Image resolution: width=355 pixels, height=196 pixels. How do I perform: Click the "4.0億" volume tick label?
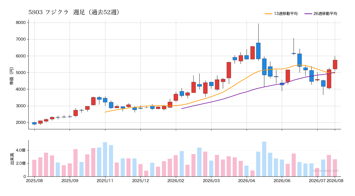click(x=21, y=150)
